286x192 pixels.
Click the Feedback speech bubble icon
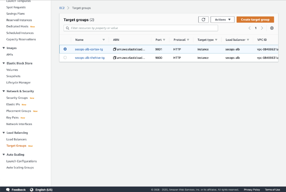[7, 189]
